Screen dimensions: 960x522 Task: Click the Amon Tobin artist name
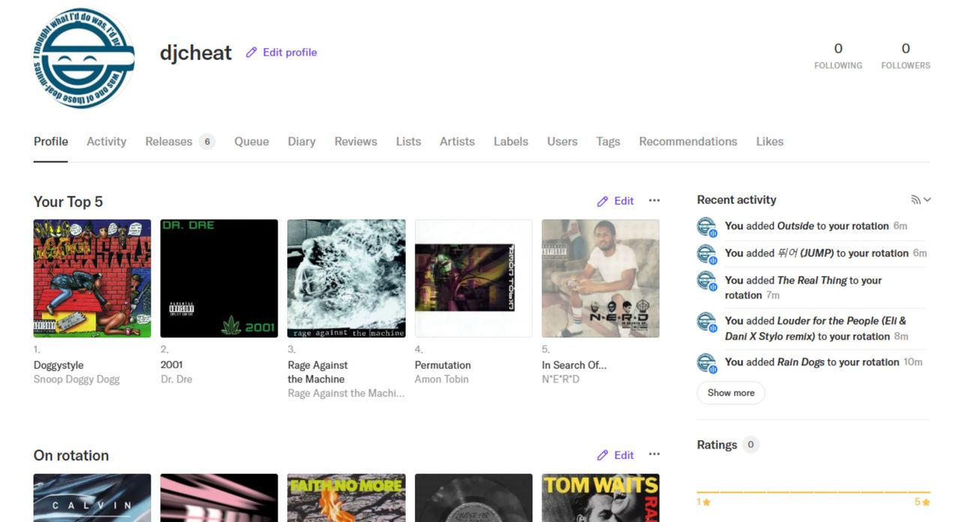coord(442,379)
